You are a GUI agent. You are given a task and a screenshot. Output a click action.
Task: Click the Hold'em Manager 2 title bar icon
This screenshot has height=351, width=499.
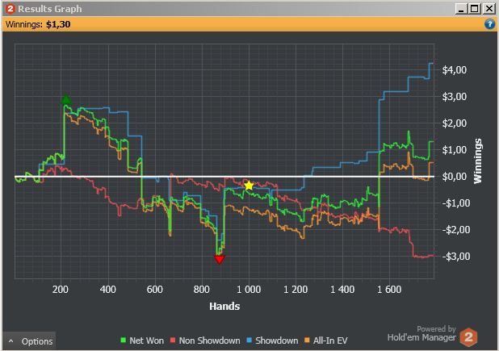10,9
